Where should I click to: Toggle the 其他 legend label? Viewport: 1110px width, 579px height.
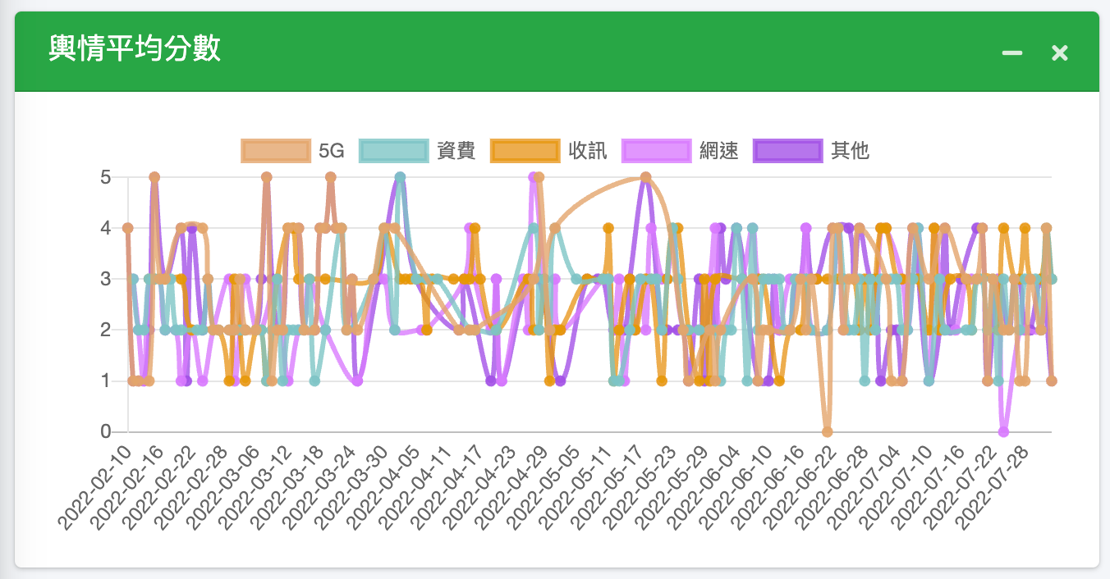tap(850, 151)
